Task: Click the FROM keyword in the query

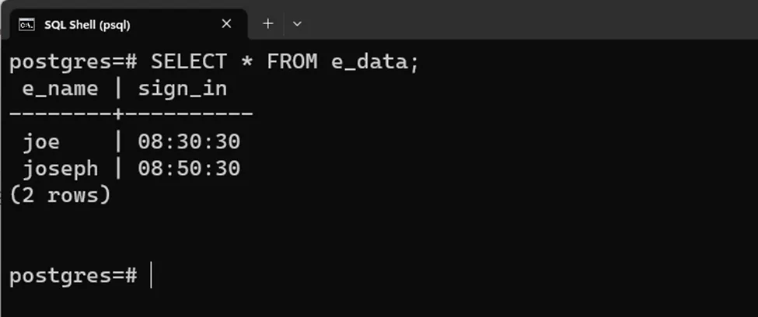Action: pos(292,62)
